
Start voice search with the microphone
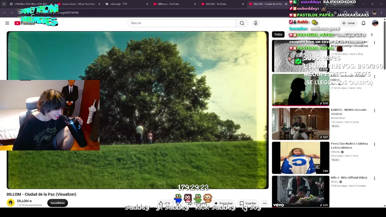[255, 23]
